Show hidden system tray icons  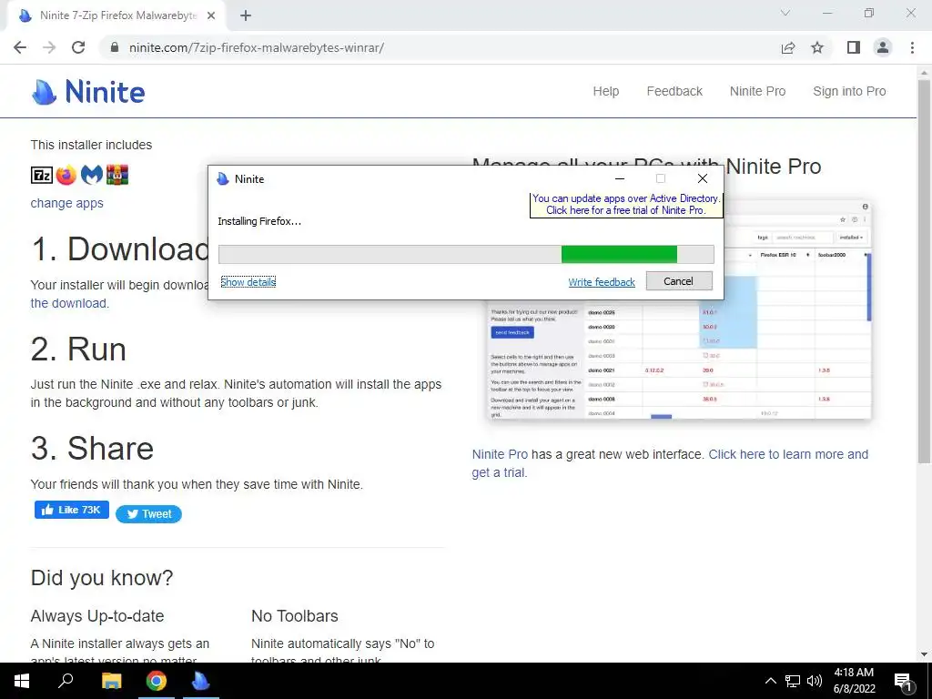click(770, 681)
